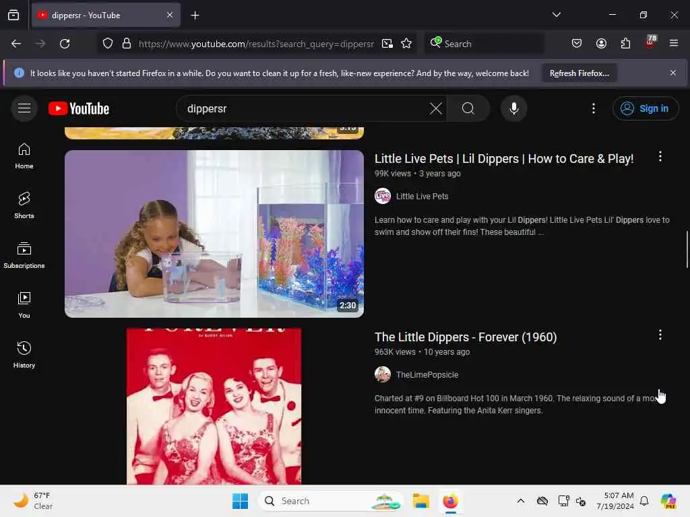This screenshot has width=690, height=517.
Task: Open Little Live Pets Lil Dippers video title
Action: tap(504, 159)
